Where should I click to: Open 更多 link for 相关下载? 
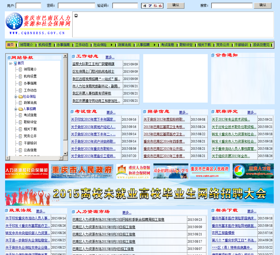pos(252,211)
